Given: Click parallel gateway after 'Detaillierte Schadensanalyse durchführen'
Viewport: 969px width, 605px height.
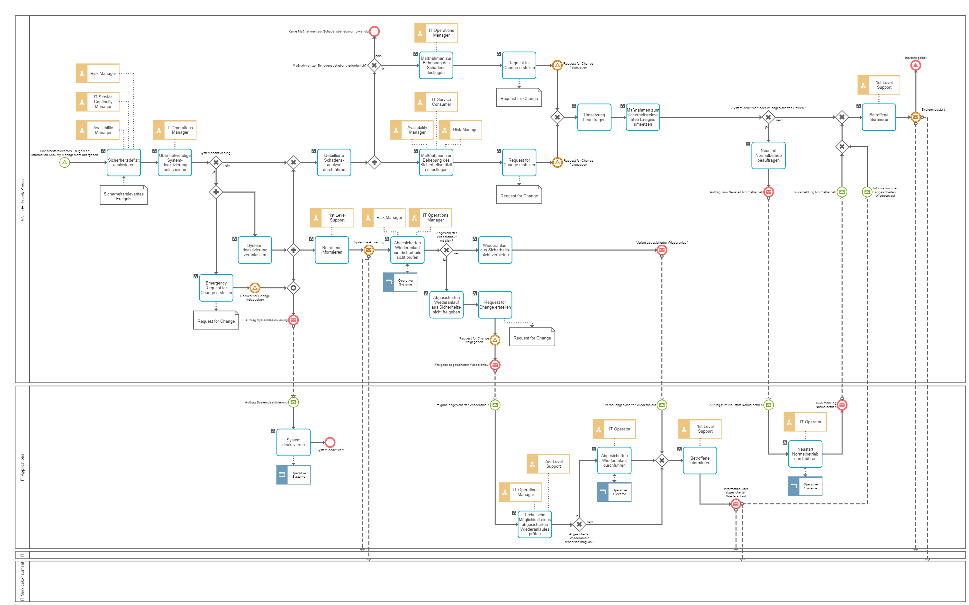Looking at the screenshot, I should coord(375,162).
